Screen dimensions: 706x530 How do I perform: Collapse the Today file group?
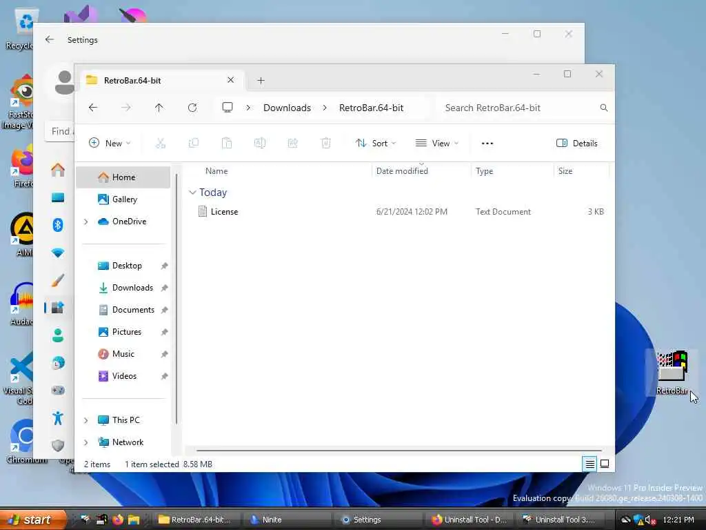pos(192,193)
